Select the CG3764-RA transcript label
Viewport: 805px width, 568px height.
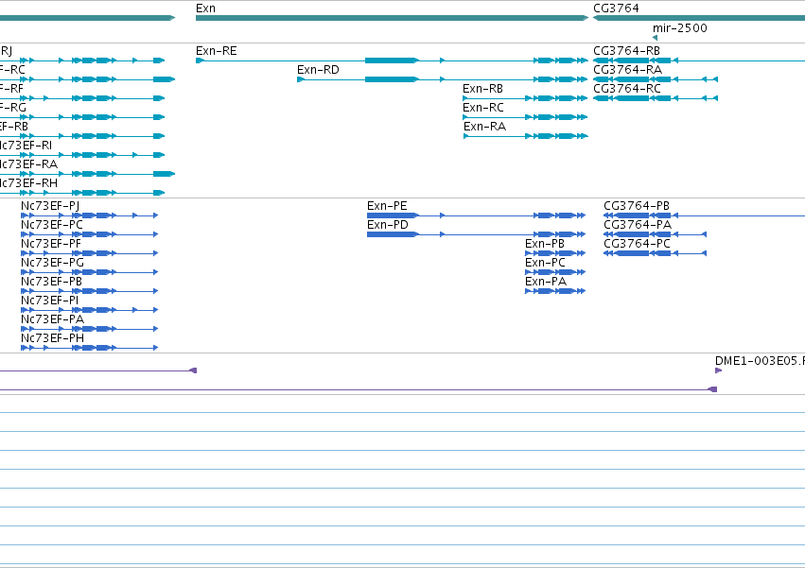pos(627,70)
